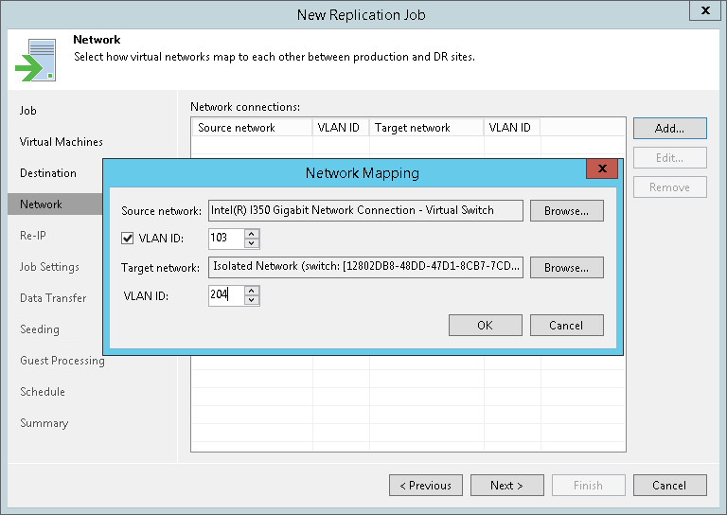Open the Job wizard step

27,111
